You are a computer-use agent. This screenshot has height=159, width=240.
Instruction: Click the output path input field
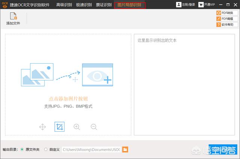[x=91, y=150]
